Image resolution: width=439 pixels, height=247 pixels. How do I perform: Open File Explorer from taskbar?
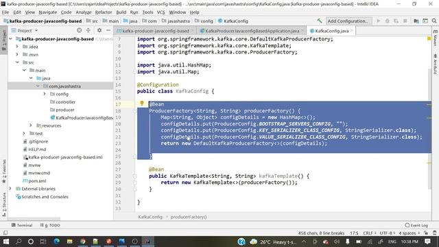[x=70, y=242]
